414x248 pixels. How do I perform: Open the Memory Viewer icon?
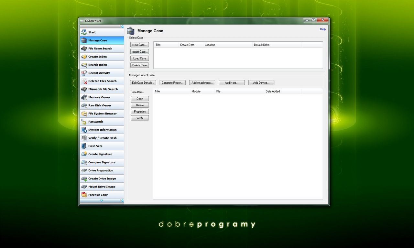(x=84, y=97)
